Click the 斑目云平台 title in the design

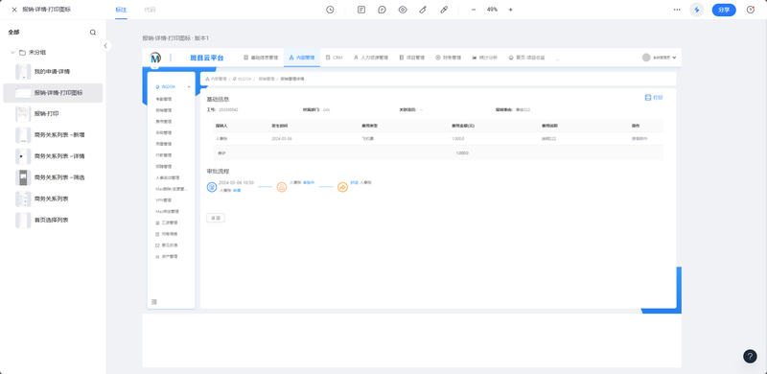click(x=206, y=58)
